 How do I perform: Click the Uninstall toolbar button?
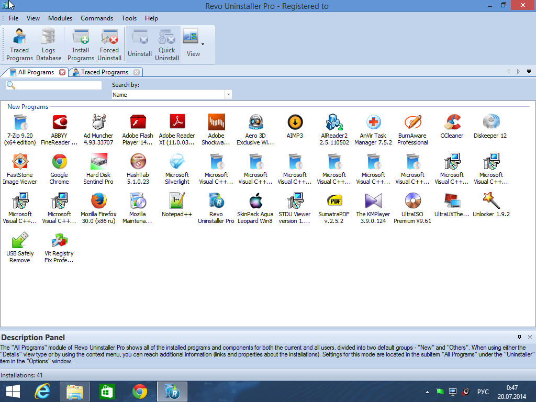[140, 45]
